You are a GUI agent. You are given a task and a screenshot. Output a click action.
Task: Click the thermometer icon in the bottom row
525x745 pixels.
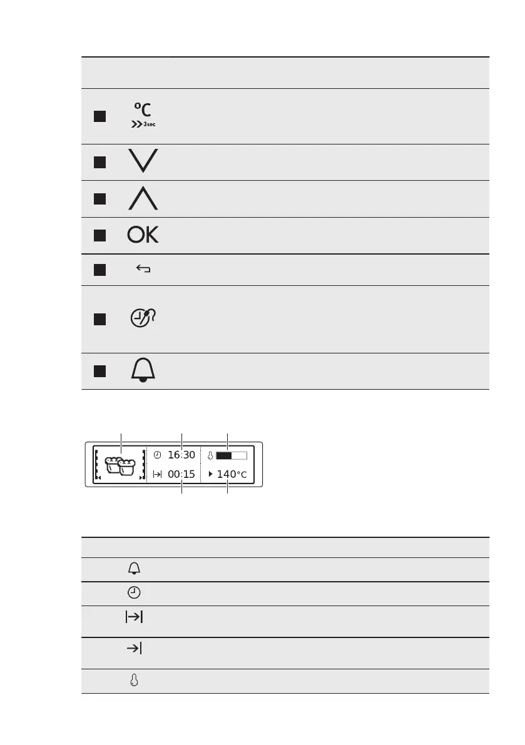point(135,681)
